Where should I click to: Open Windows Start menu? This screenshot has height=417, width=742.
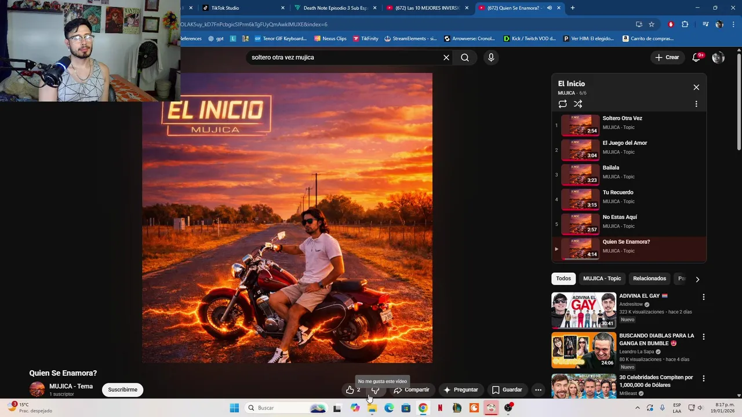point(234,408)
